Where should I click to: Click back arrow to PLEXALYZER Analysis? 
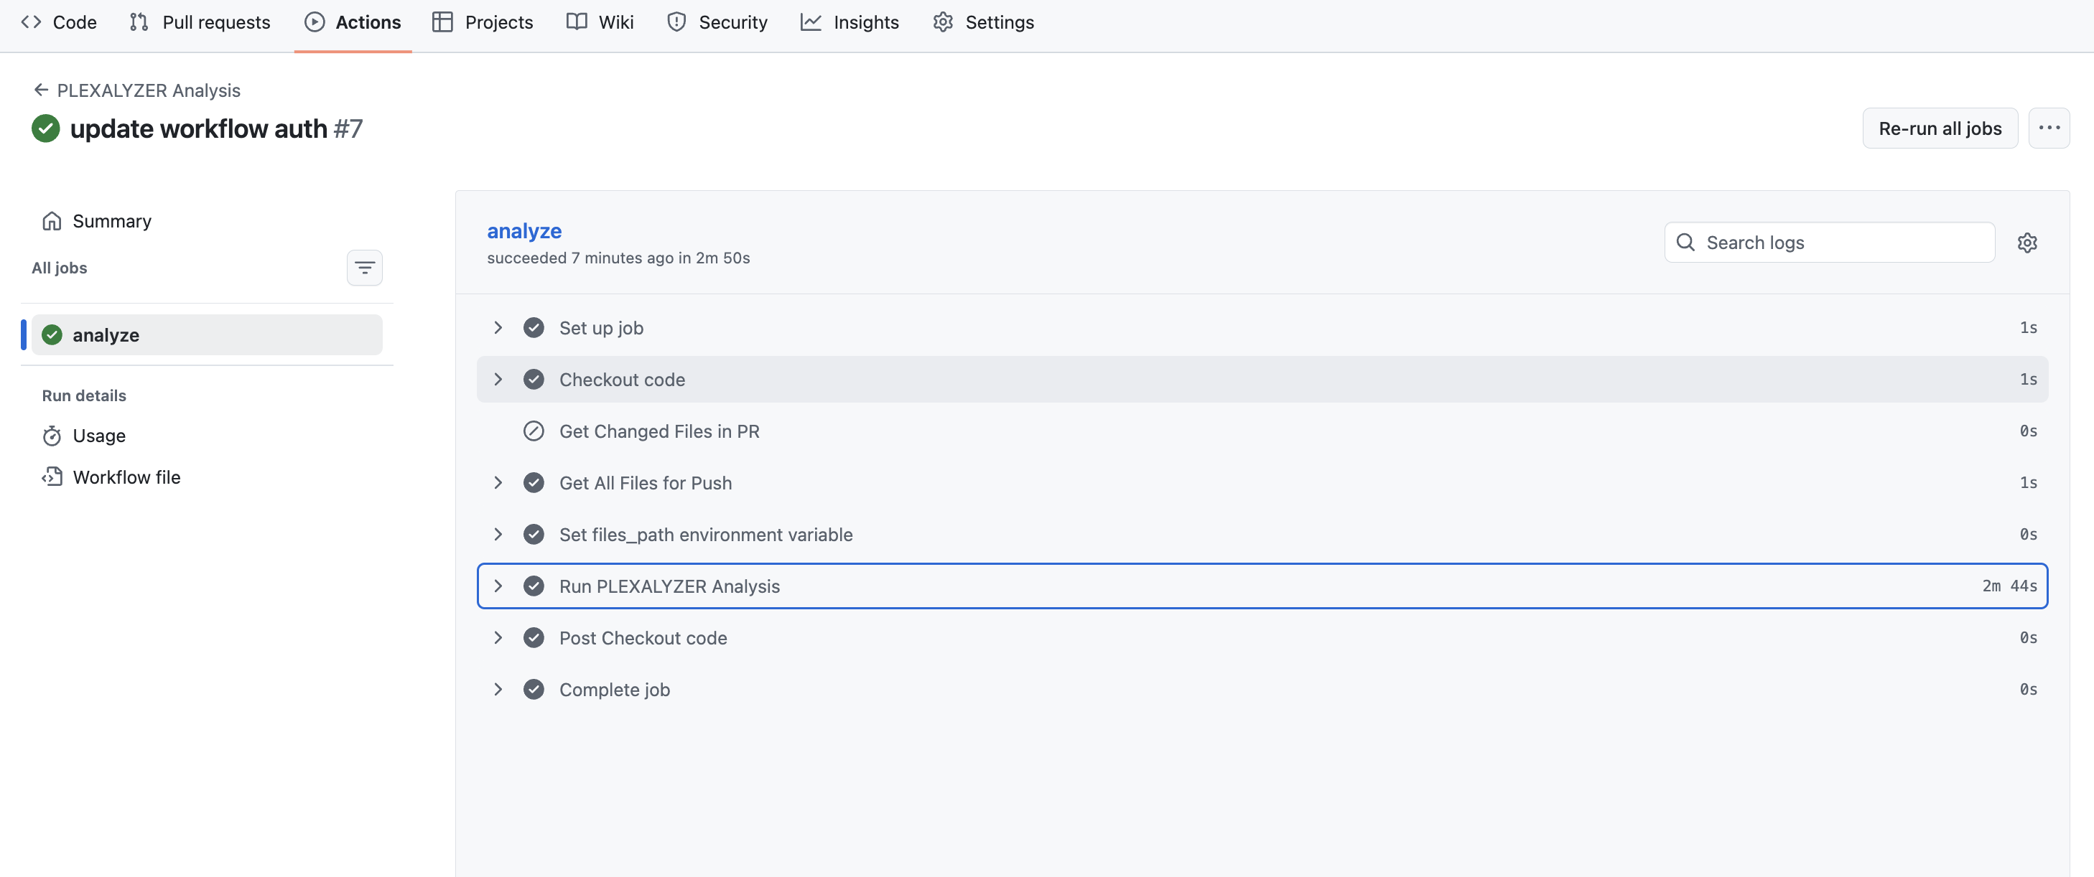coord(41,90)
